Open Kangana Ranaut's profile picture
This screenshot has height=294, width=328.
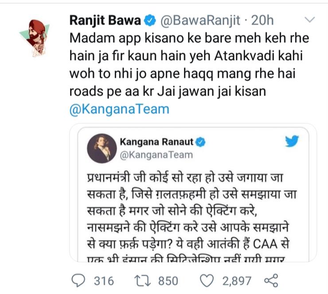(102, 148)
